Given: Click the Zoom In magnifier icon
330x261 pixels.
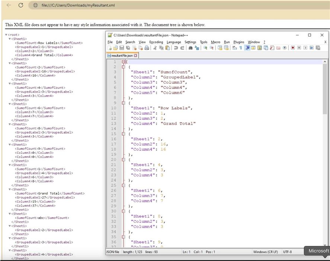Looking at the screenshot, I should click(205, 48).
